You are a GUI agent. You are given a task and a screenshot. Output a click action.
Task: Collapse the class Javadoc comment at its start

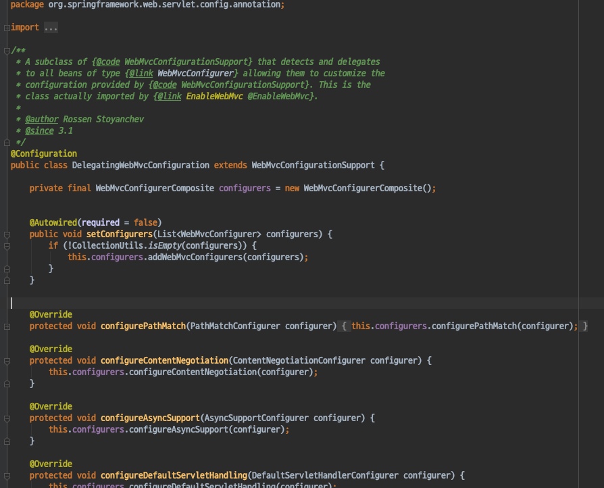[7, 51]
